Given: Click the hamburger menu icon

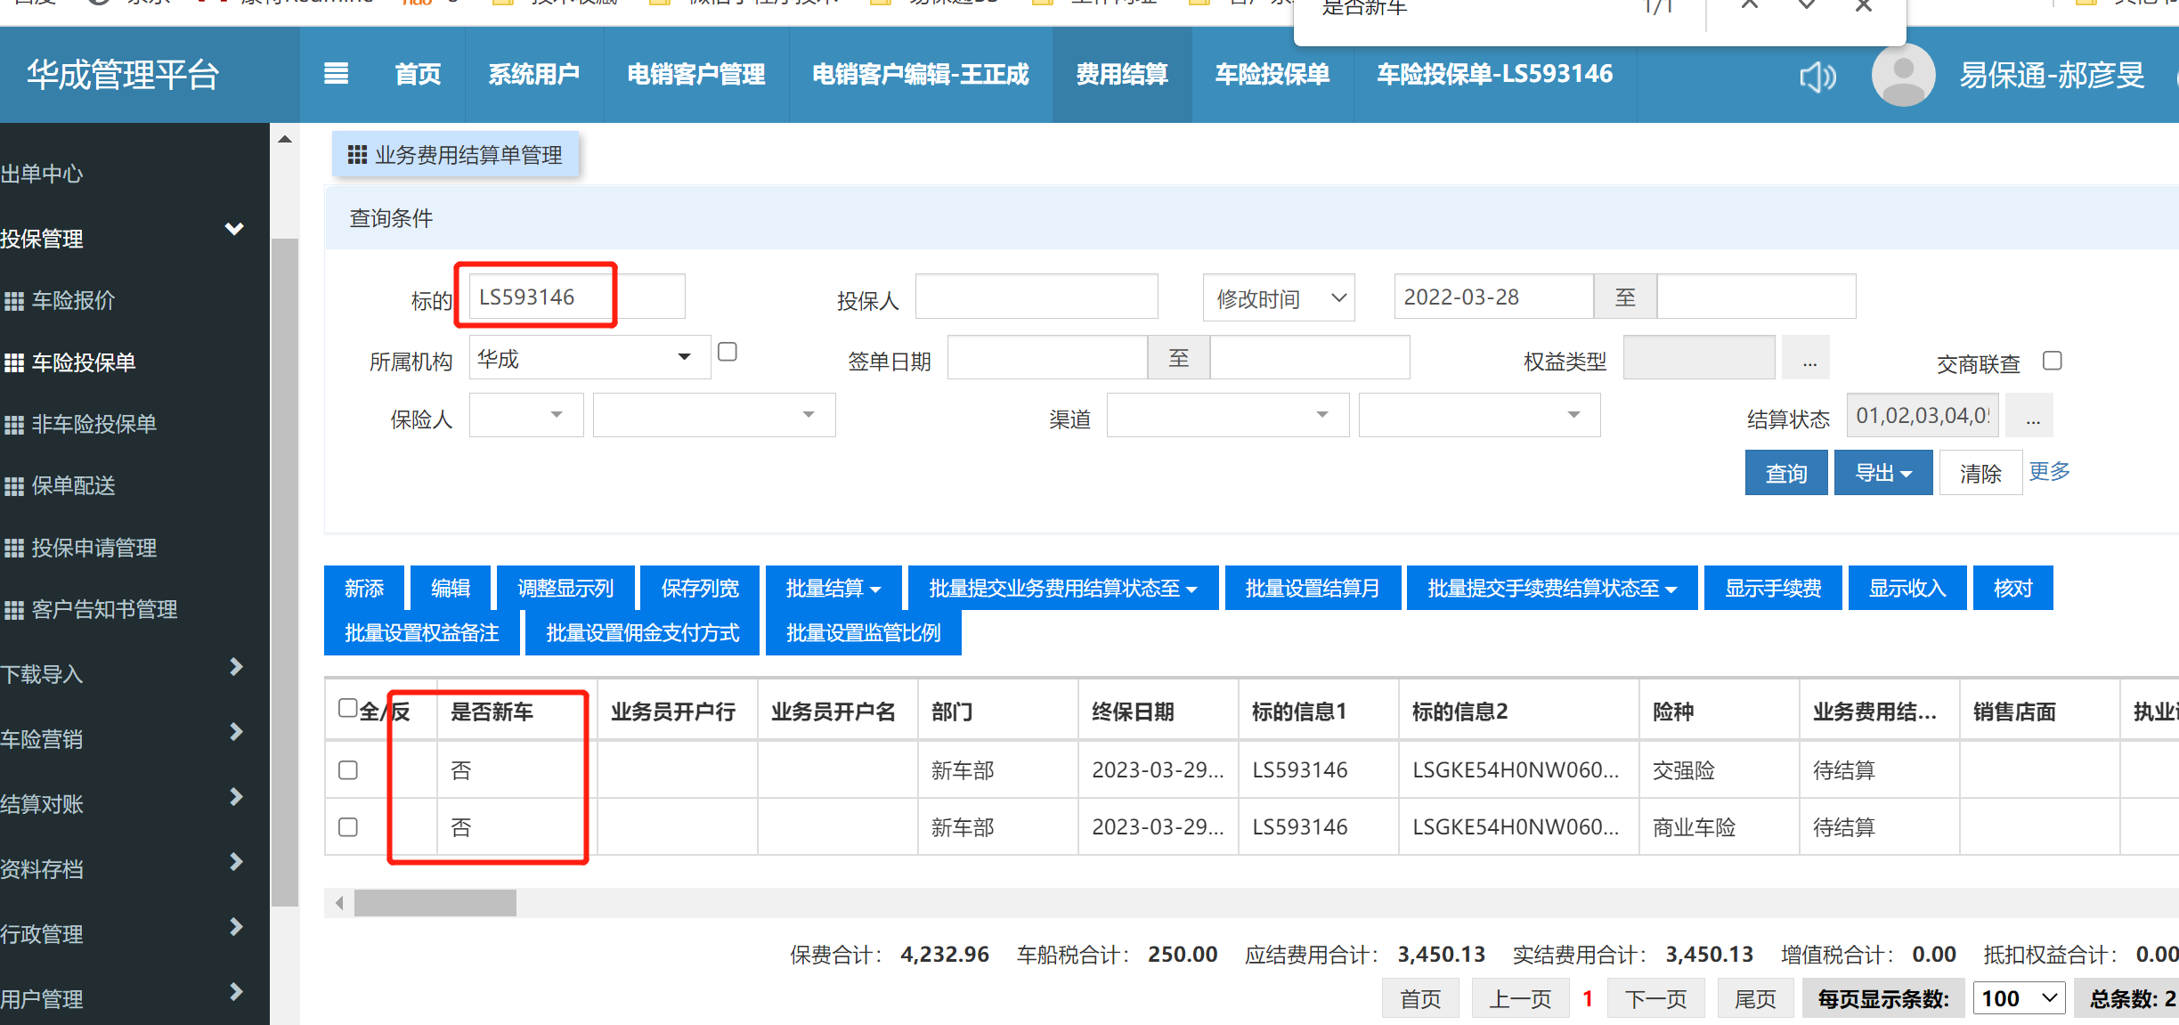Looking at the screenshot, I should coord(336,74).
